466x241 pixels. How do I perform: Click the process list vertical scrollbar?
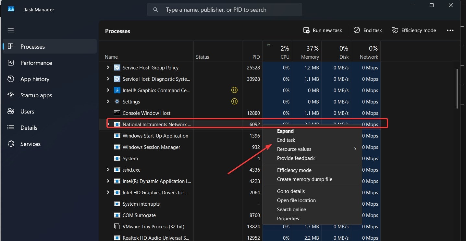[x=457, y=88]
